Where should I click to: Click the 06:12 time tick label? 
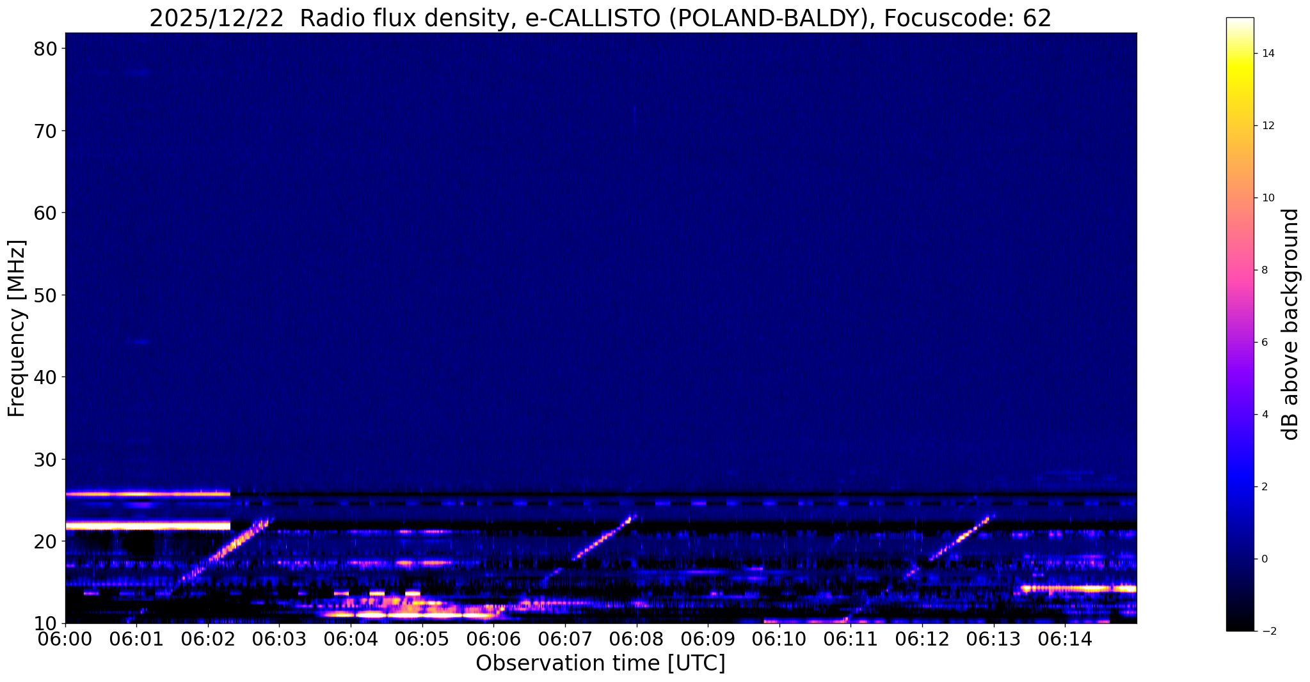922,639
